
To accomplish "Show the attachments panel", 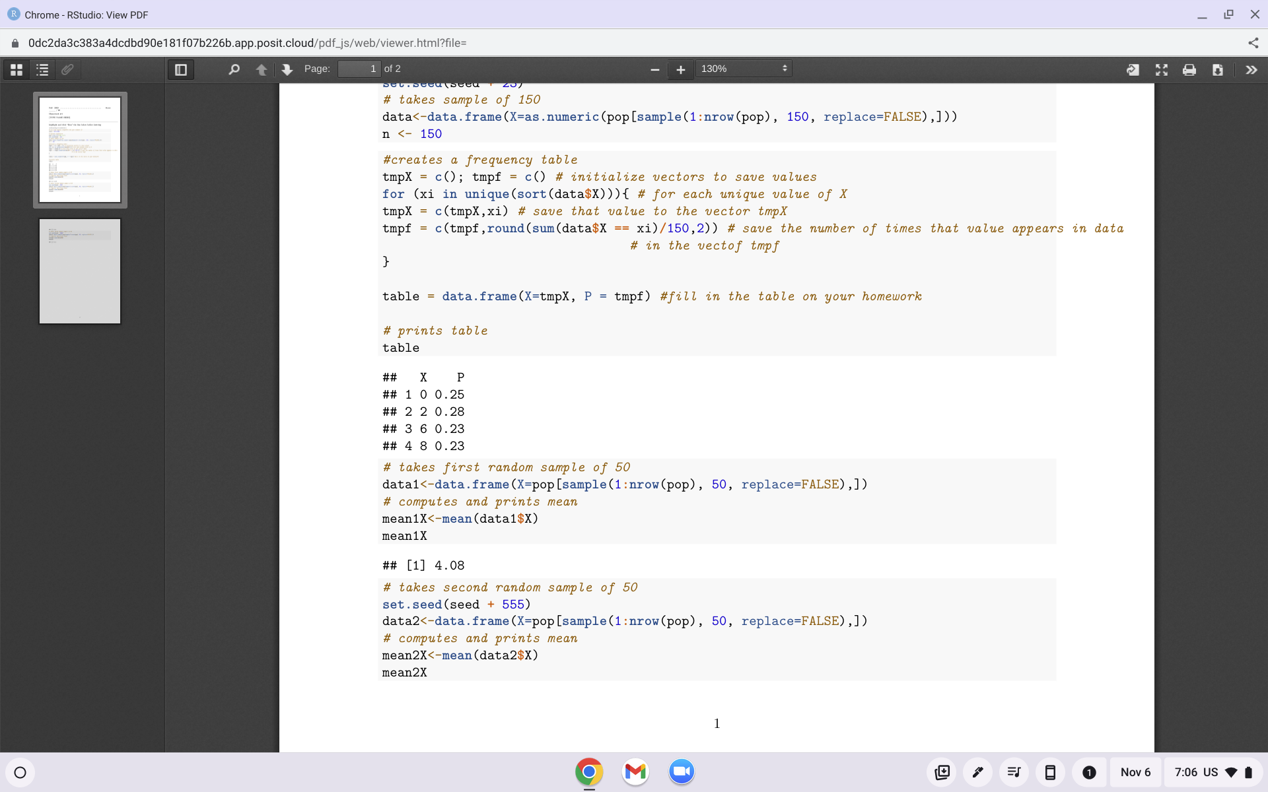I will [67, 69].
